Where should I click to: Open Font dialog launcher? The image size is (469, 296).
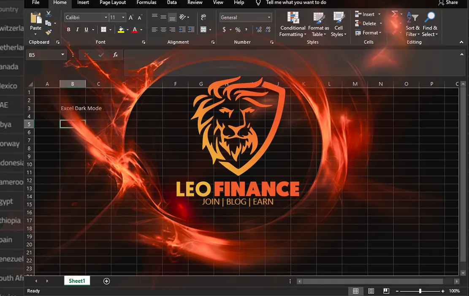coord(144,43)
